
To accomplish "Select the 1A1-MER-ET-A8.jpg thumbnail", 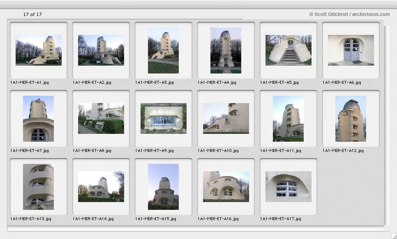I will pos(101,118).
